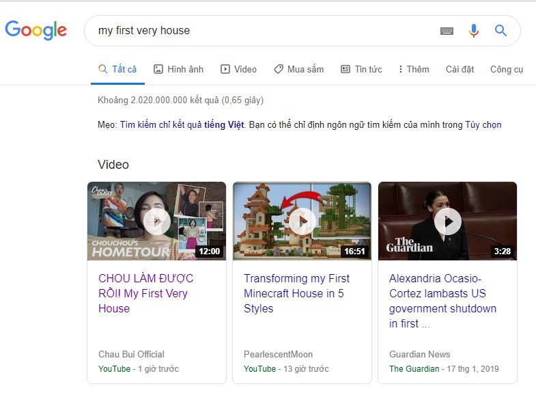Screen dimensions: 536x393
Task: Click the blue magnifier search button
Action: [500, 31]
